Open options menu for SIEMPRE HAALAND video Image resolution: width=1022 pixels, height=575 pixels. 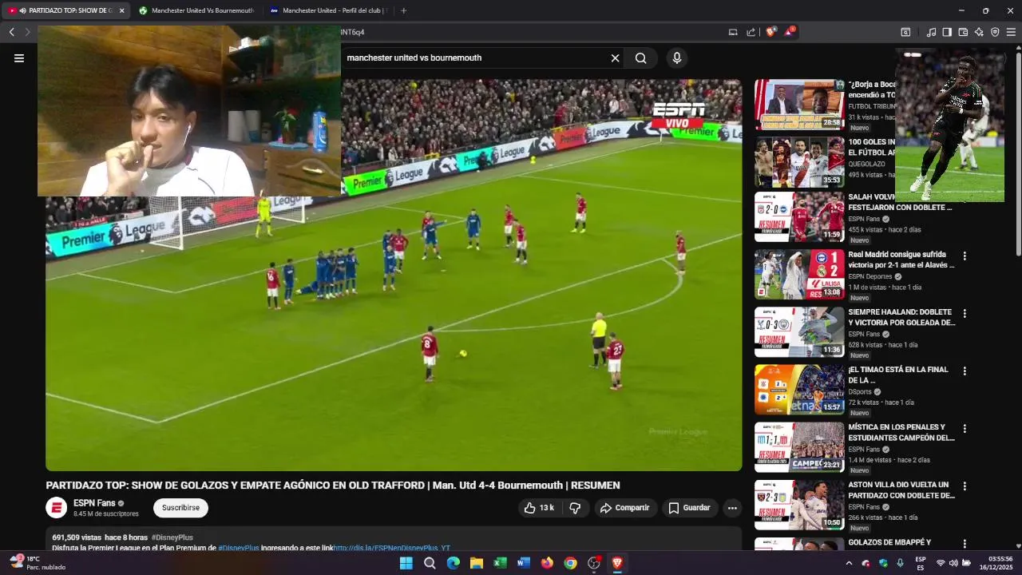(965, 314)
